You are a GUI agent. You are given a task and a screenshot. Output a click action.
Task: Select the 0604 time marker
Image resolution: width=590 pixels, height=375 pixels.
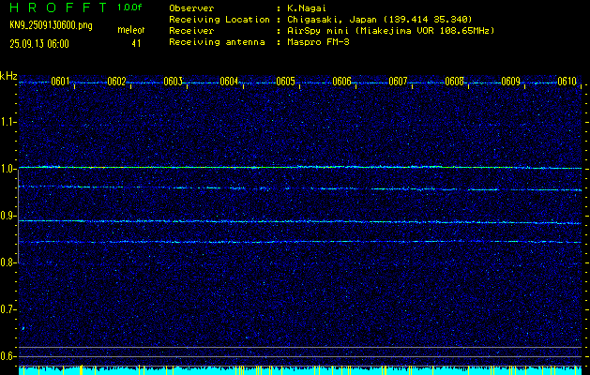pos(229,82)
